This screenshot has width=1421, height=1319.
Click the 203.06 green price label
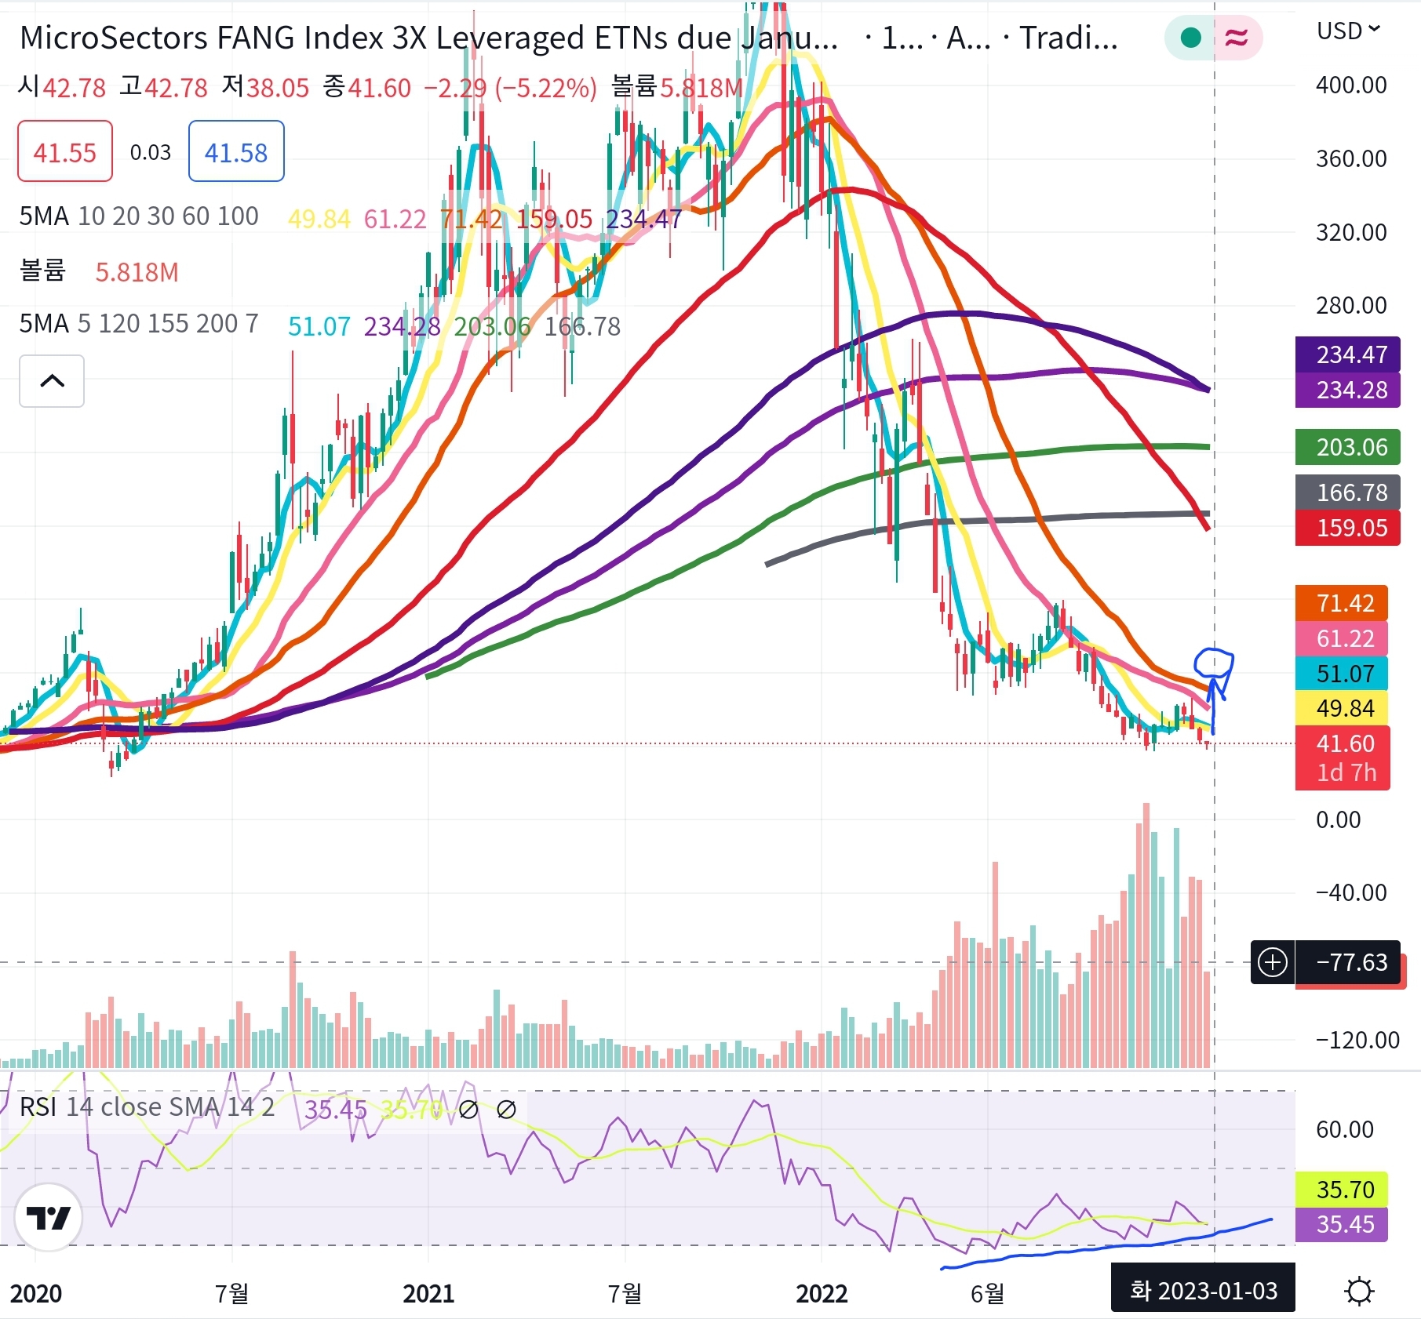[x=1347, y=447]
